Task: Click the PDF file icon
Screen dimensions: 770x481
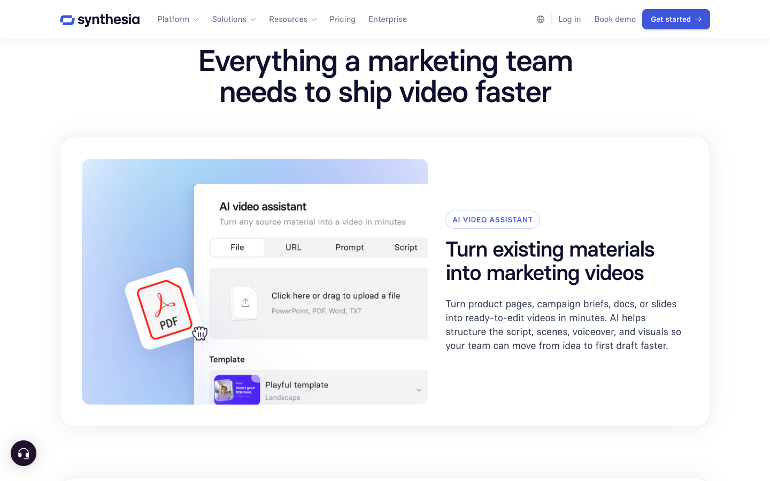Action: pyautogui.click(x=164, y=309)
